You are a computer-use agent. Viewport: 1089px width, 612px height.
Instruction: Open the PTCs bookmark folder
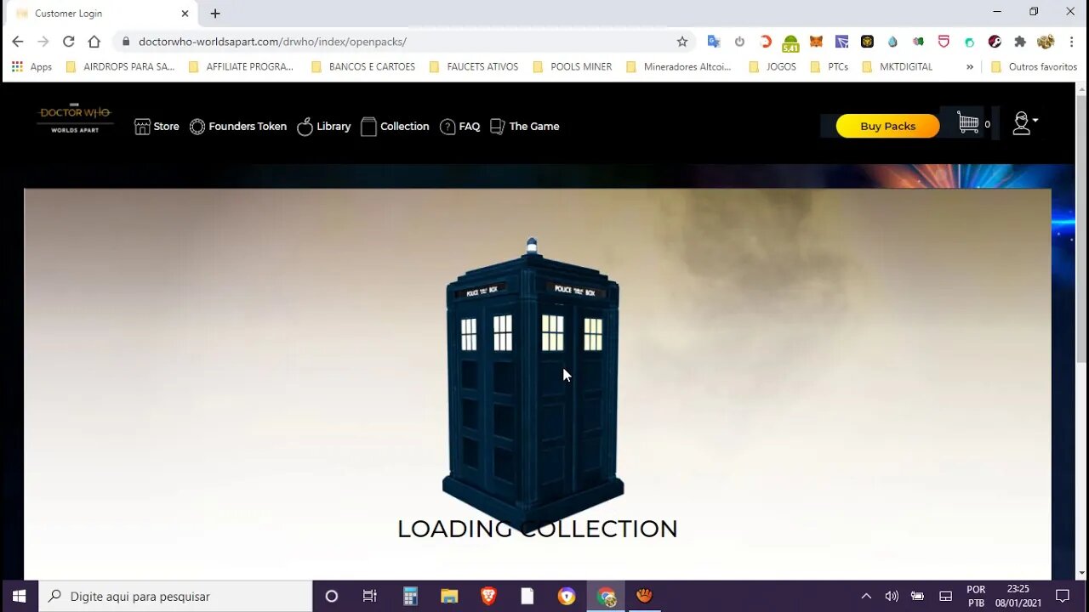click(x=830, y=66)
